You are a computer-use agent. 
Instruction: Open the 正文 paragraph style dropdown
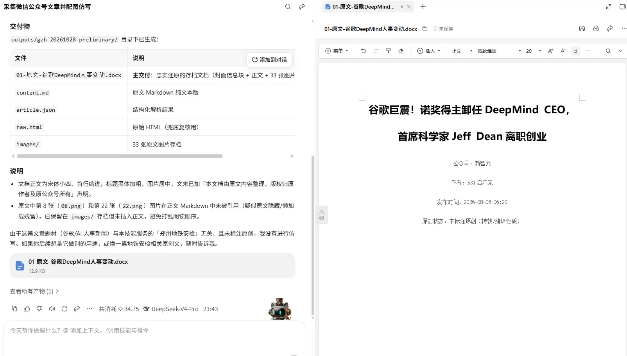pyautogui.click(x=462, y=51)
